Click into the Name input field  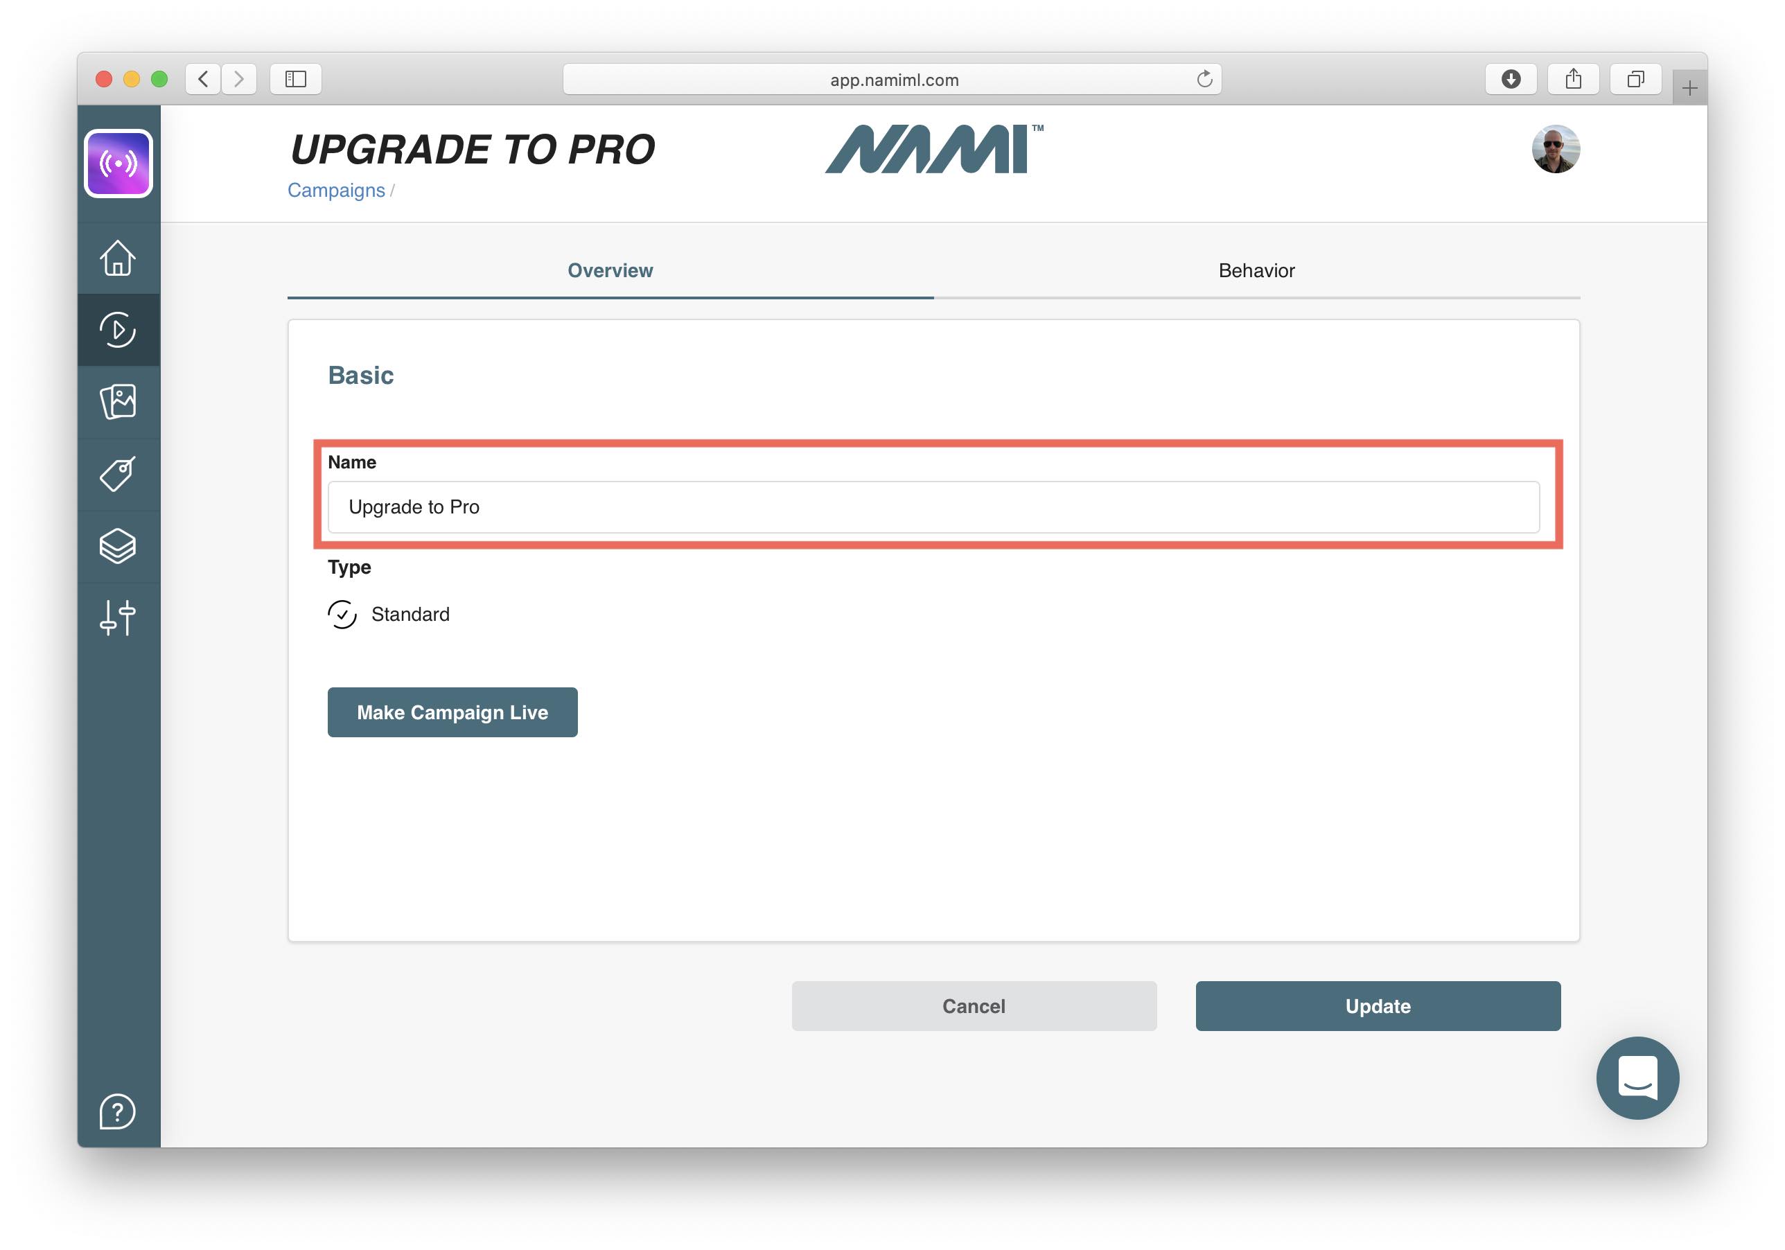coord(933,507)
